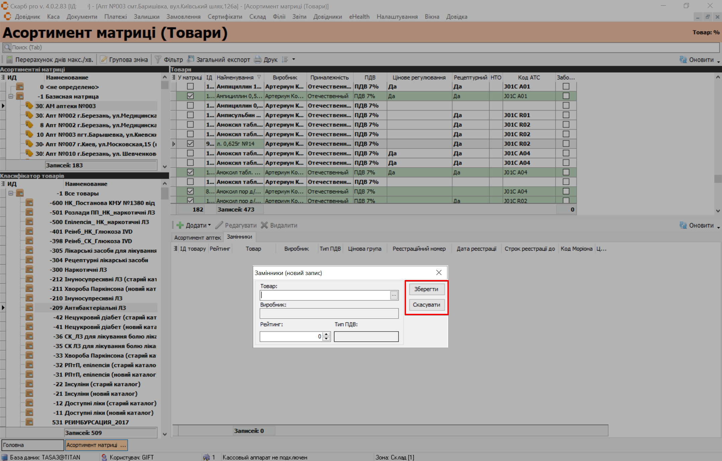The height and width of the screenshot is (461, 722).
Task: Open the Товар lookup ellipsis button
Action: click(394, 295)
